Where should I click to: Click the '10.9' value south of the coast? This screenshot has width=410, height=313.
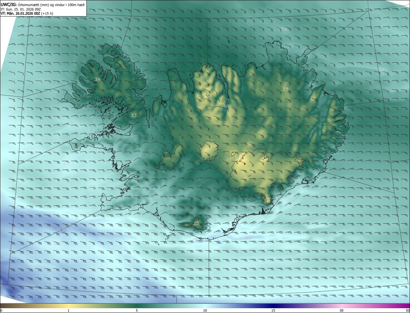click(248, 238)
